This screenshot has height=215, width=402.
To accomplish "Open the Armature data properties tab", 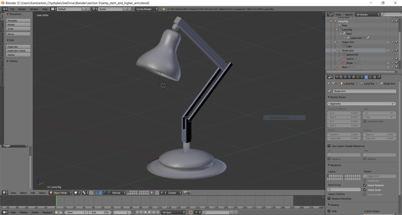I will [362, 77].
